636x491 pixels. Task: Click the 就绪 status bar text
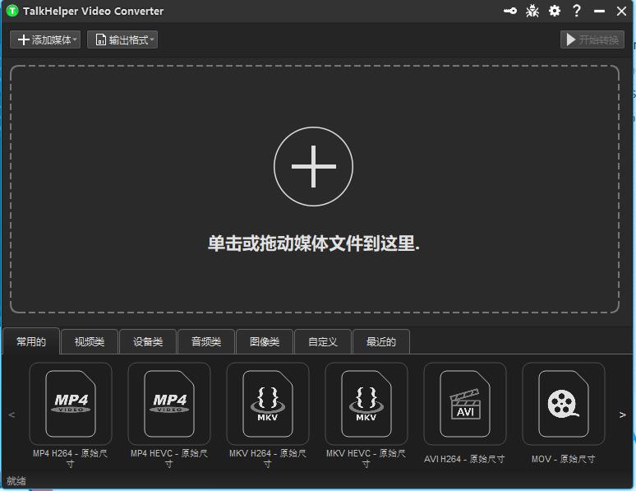[x=16, y=481]
